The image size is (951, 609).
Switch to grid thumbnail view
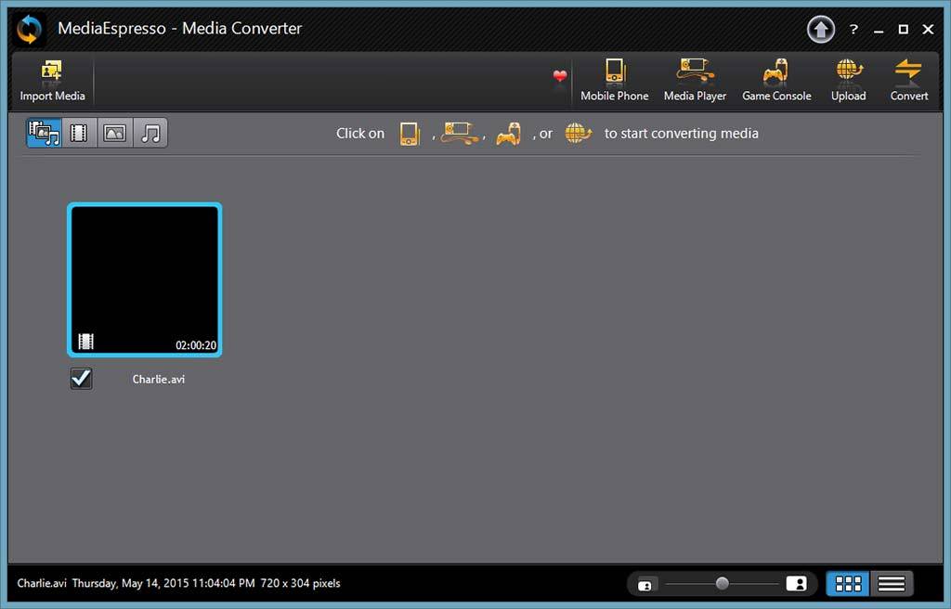point(848,584)
